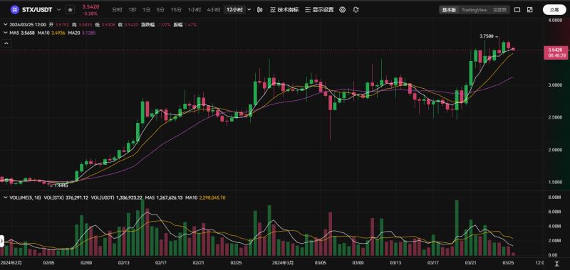Viewport: 570px width, 270px height.
Task: Switch to the 1分 interval
Action: [146, 10]
